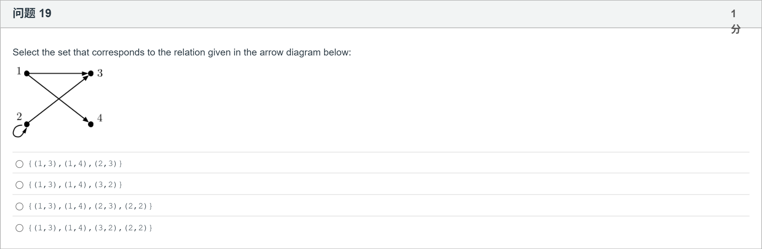Image resolution: width=762 pixels, height=249 pixels.
Task: Click the dot for node 4
Action: (x=91, y=124)
